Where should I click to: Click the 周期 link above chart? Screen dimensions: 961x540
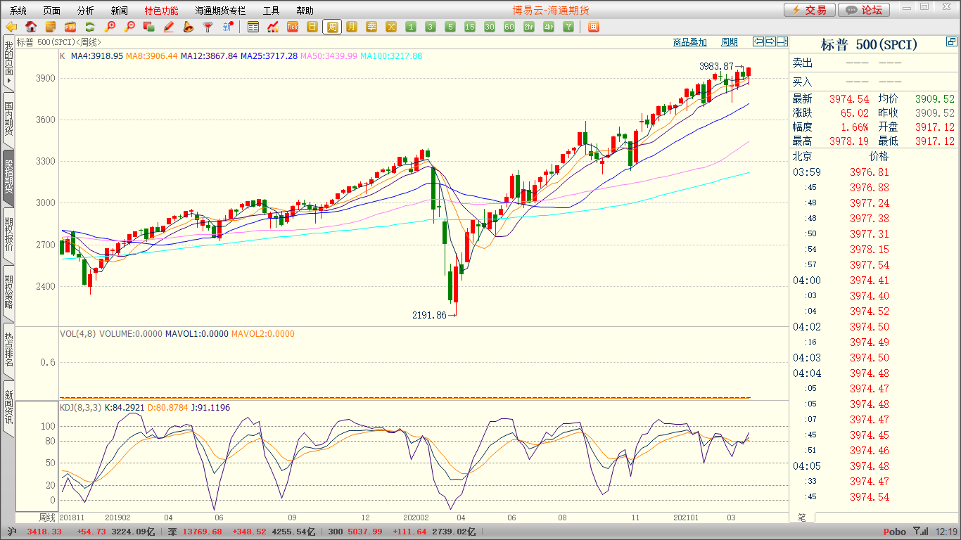(x=730, y=42)
